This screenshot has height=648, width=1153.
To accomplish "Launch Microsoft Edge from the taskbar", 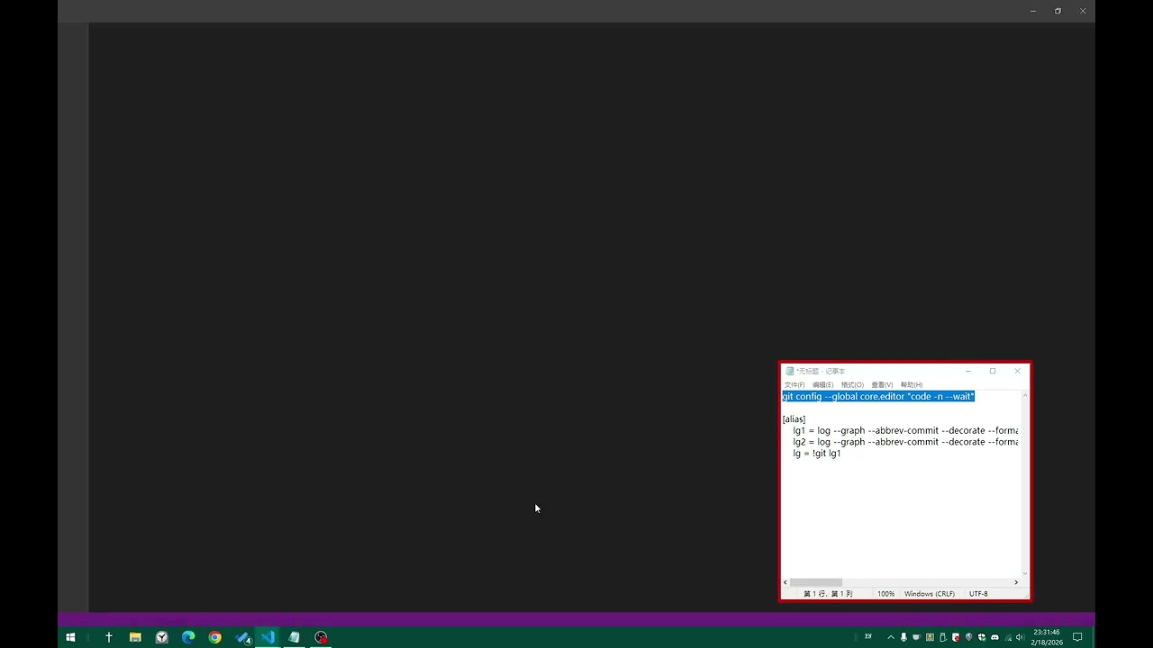I will [188, 637].
